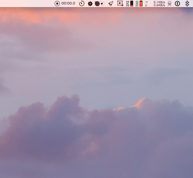This screenshot has width=193, height=178.
Task: Click the 0.1KB/s network speed readout
Action: coord(159,2)
